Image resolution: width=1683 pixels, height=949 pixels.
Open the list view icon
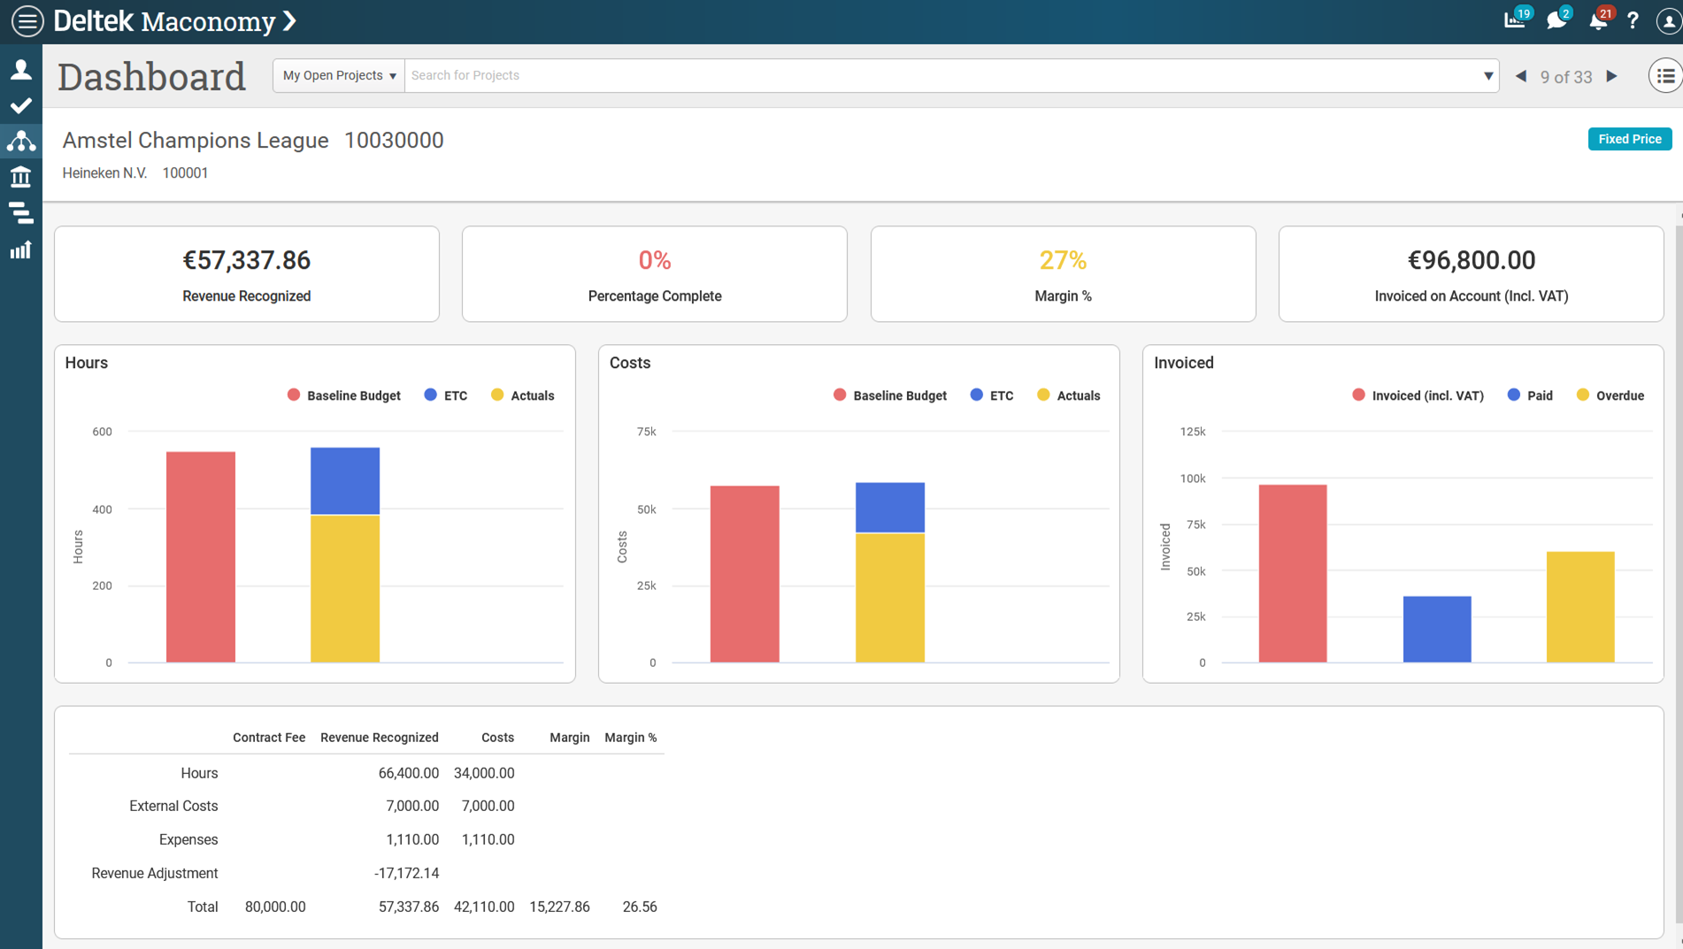click(x=1665, y=76)
